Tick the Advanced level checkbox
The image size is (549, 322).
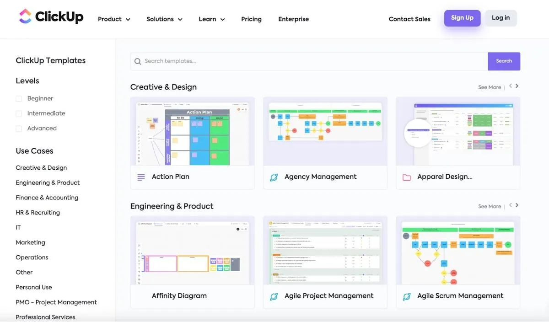click(19, 129)
